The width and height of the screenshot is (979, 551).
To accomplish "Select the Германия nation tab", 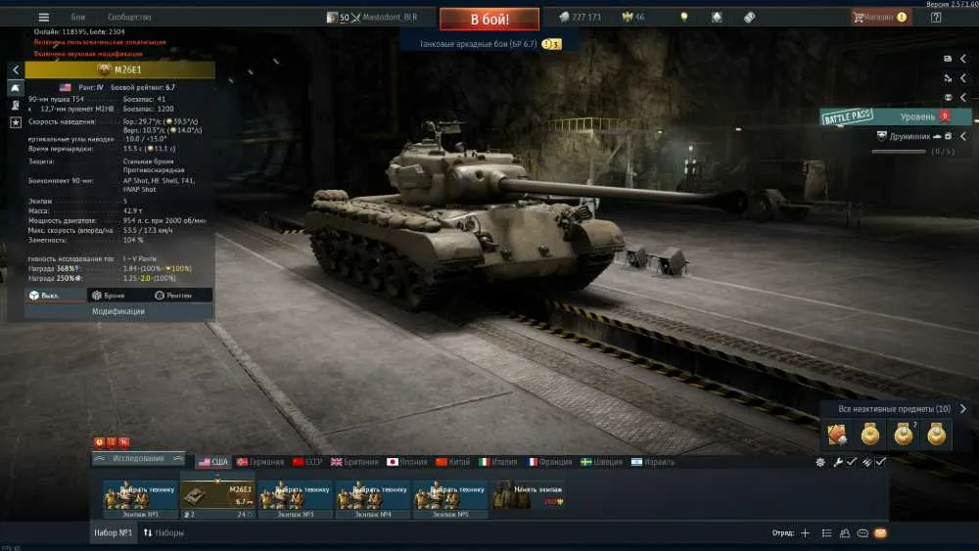I will point(260,462).
